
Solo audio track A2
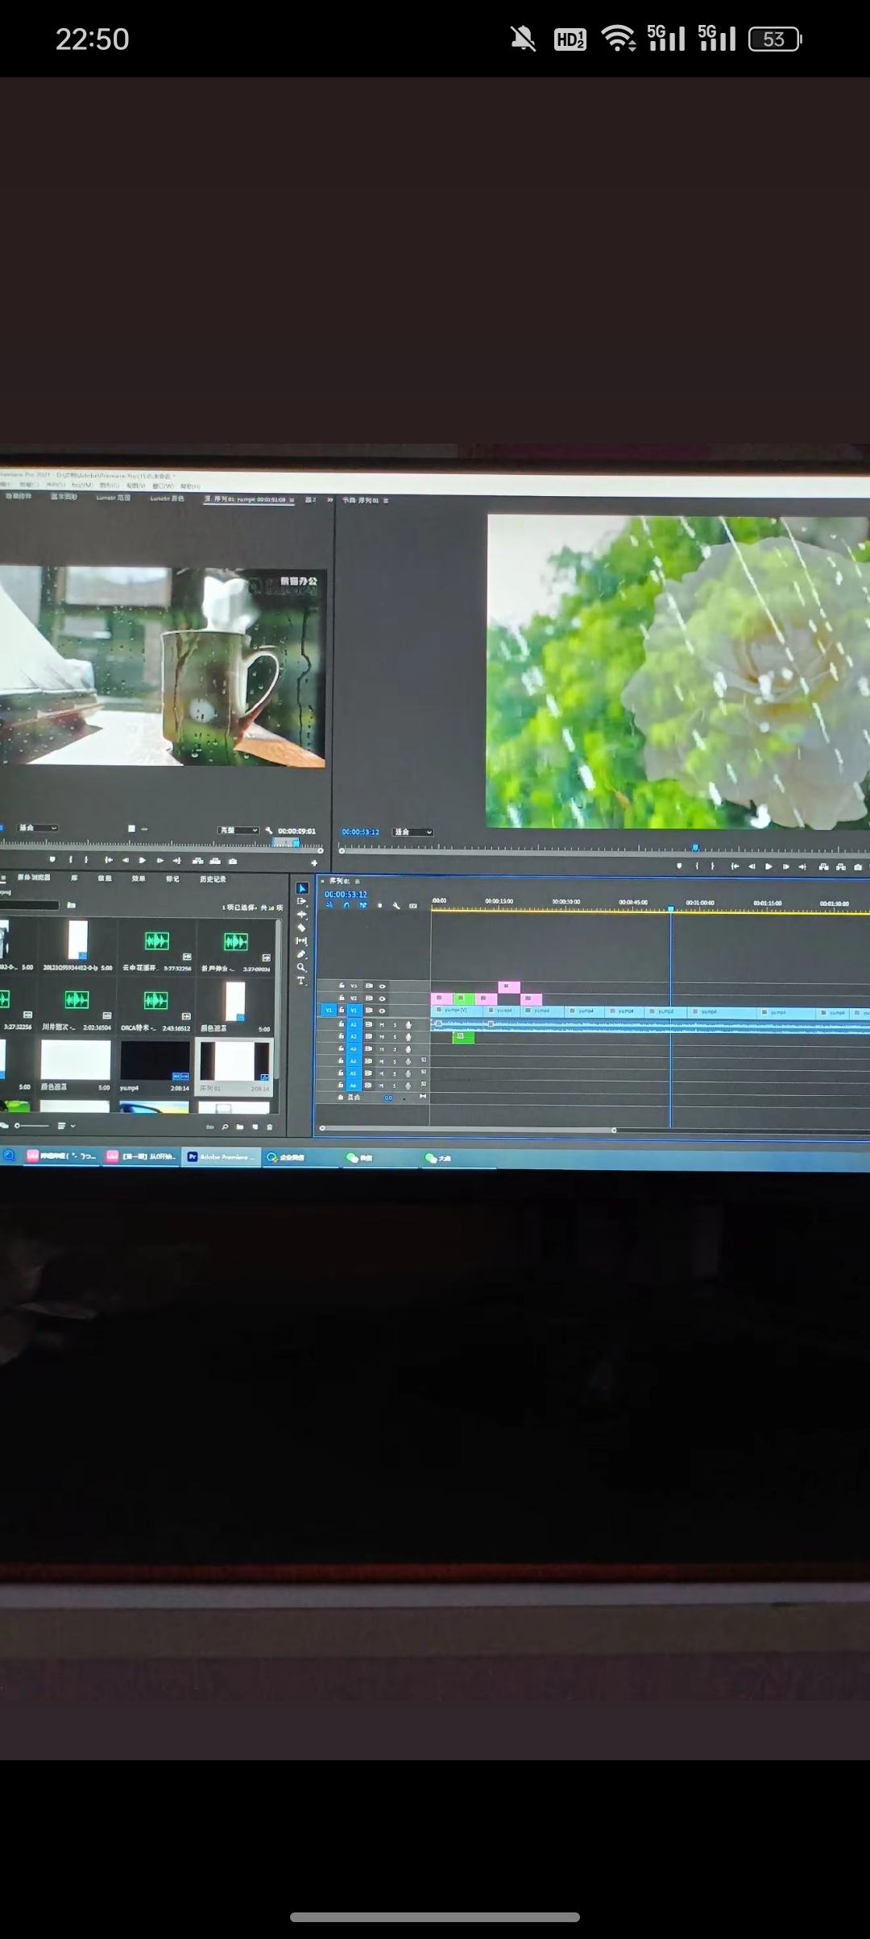click(395, 1037)
